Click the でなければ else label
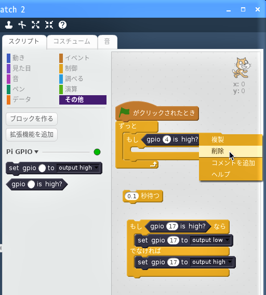Image resolution: width=266 pixels, height=295 pixels. (x=145, y=251)
